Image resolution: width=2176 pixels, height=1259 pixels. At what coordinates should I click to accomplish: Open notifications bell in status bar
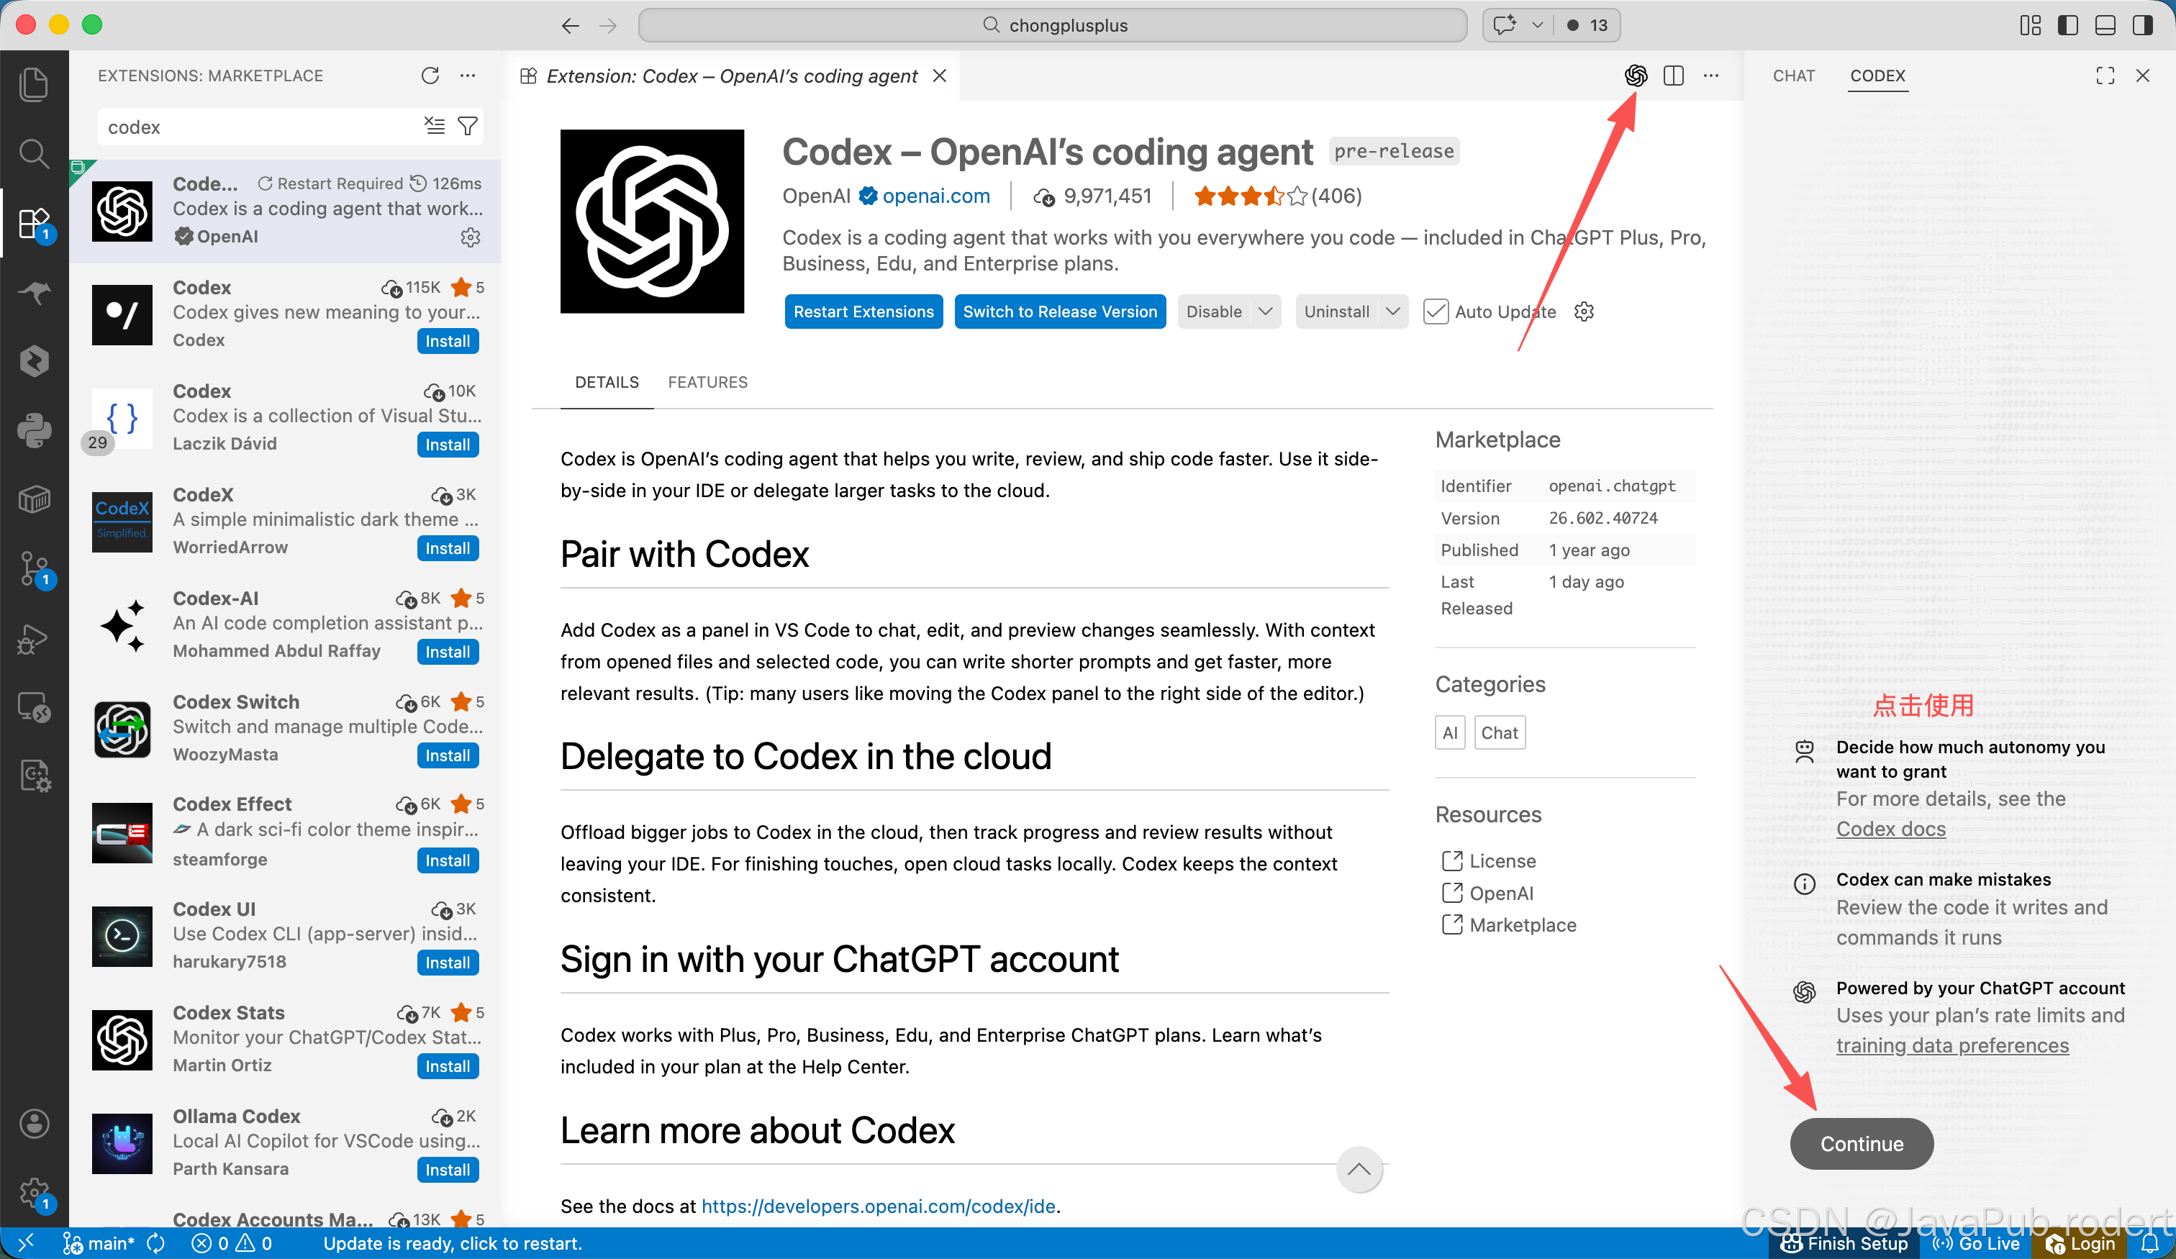pos(2149,1243)
